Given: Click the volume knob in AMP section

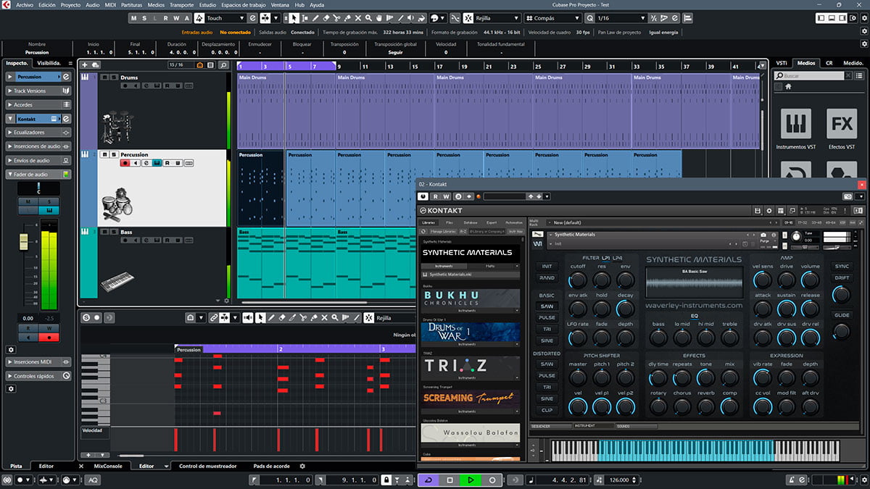Looking at the screenshot, I should click(x=810, y=280).
